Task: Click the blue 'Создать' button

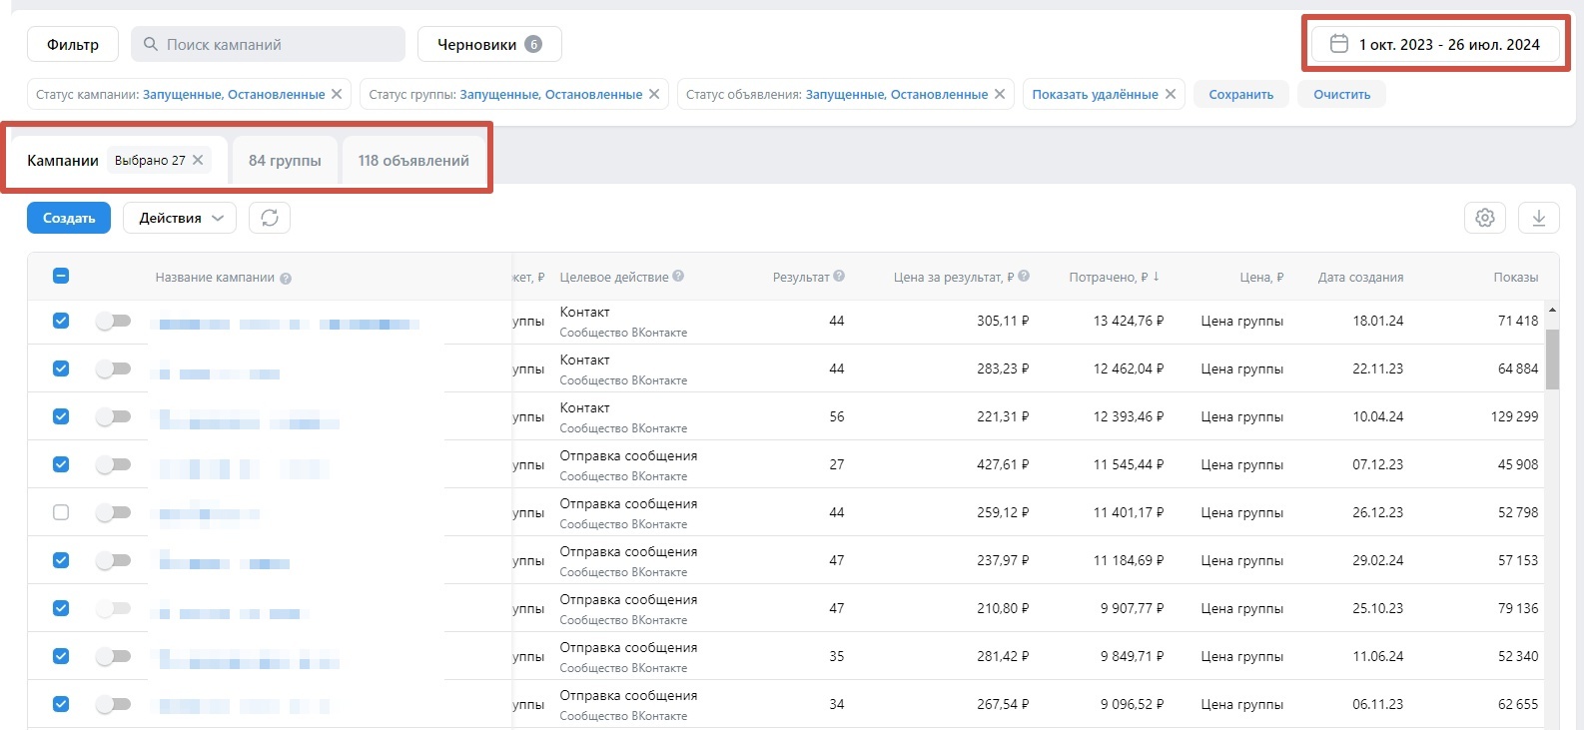Action: coord(69,218)
